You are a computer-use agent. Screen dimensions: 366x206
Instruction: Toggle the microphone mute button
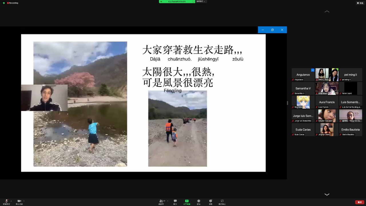pyautogui.click(x=6, y=201)
